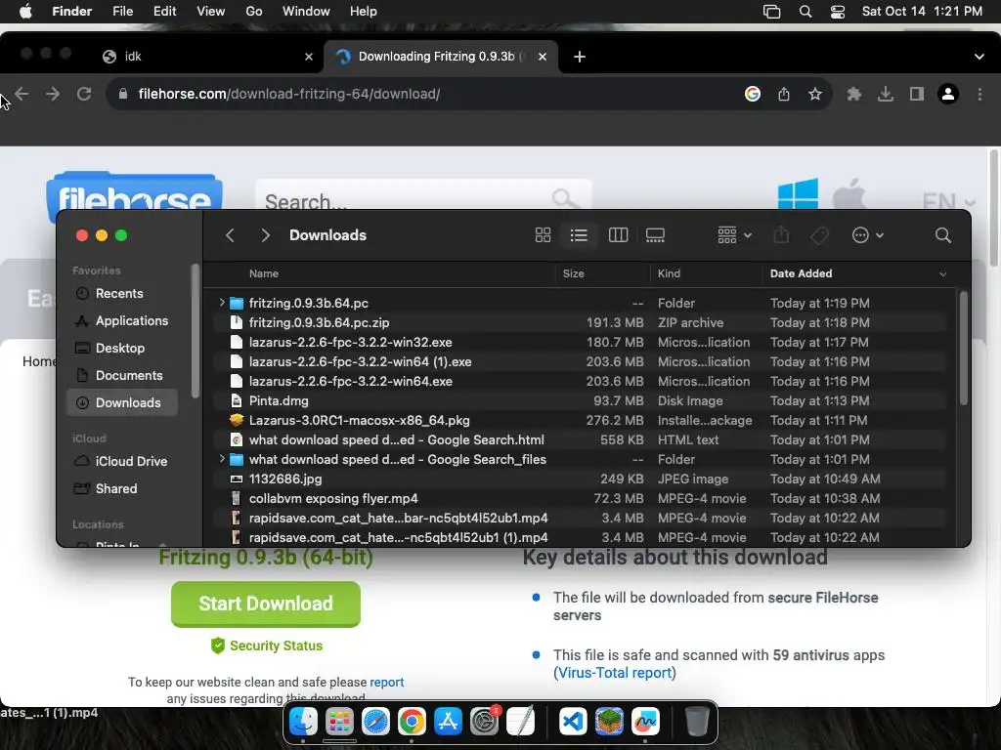Screen dimensions: 1001x750
Task: Open Visual Studio Code from the Dock
Action: tap(573, 722)
